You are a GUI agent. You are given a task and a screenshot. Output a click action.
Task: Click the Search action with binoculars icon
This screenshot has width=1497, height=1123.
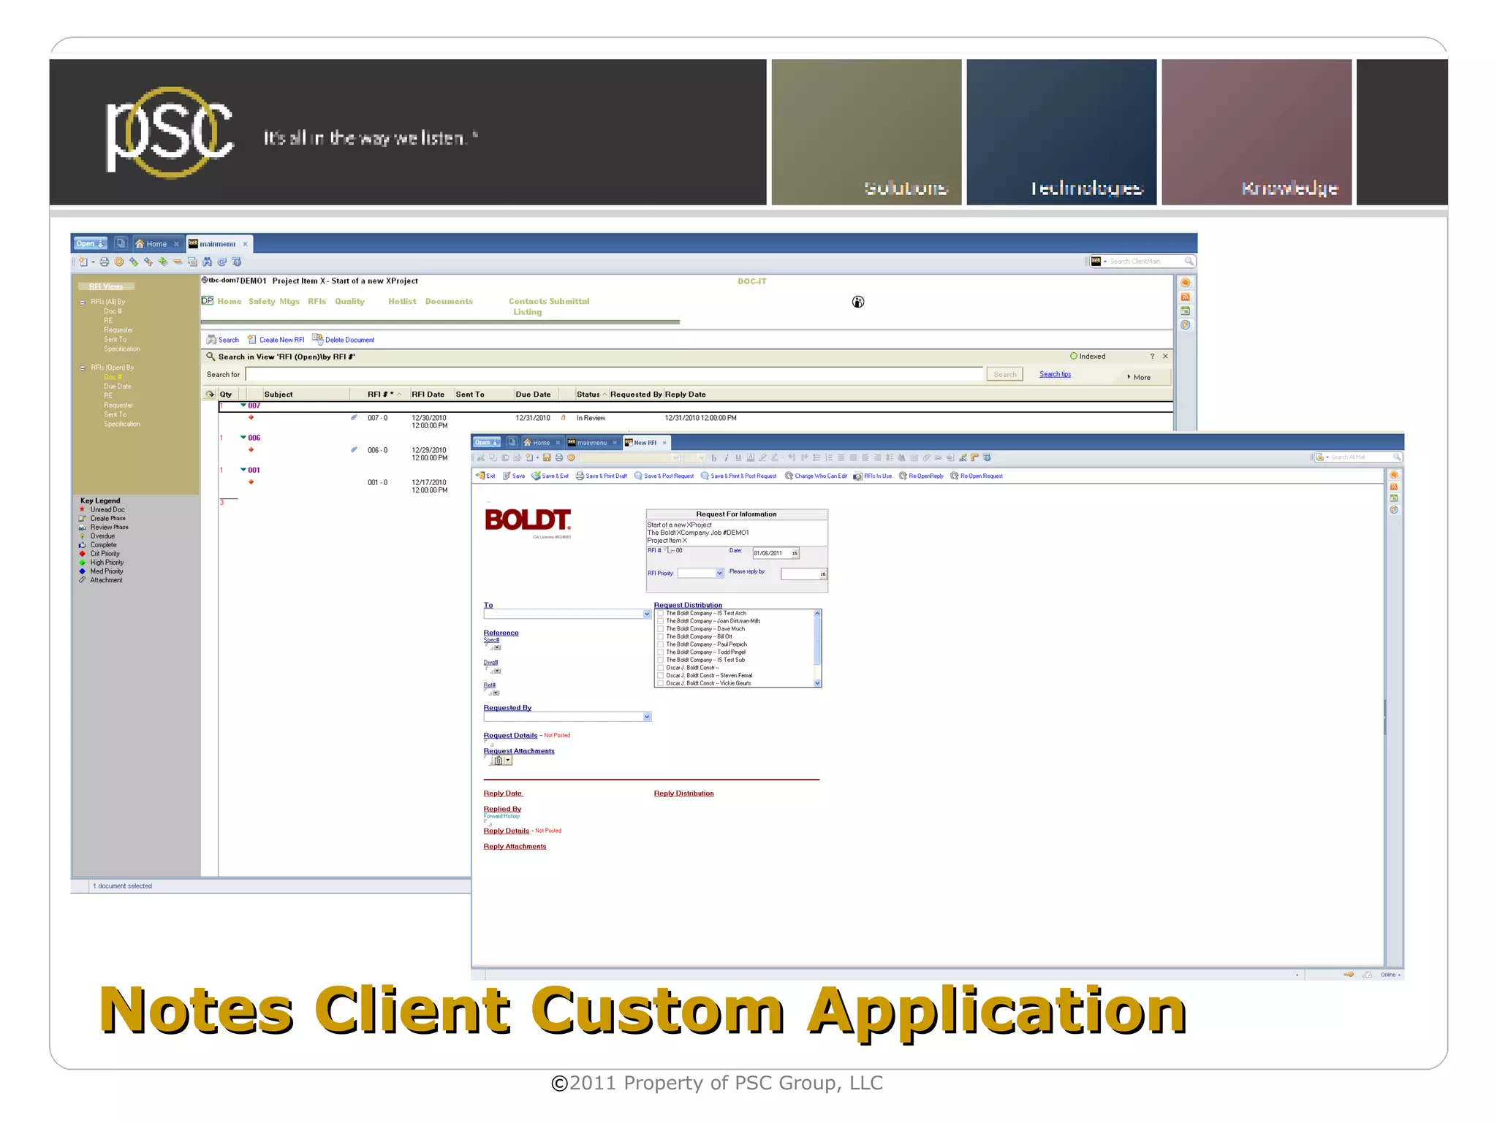point(223,340)
